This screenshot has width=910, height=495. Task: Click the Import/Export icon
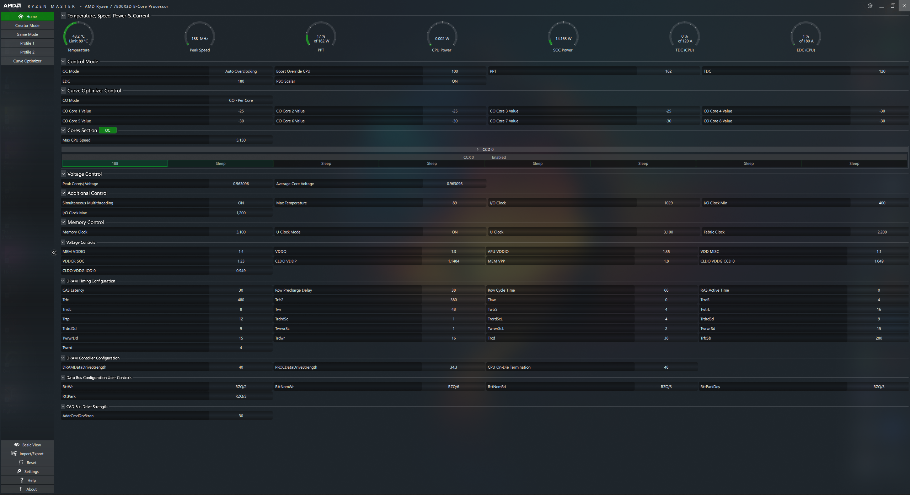[14, 453]
